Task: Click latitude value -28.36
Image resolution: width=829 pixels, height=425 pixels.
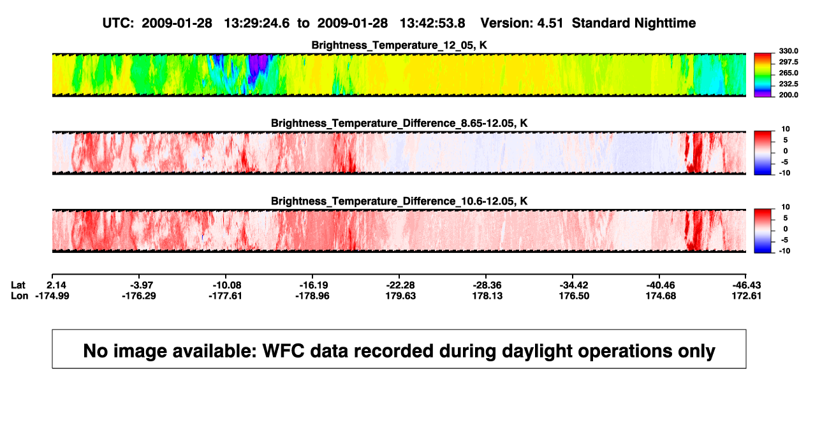Action: tap(486, 284)
